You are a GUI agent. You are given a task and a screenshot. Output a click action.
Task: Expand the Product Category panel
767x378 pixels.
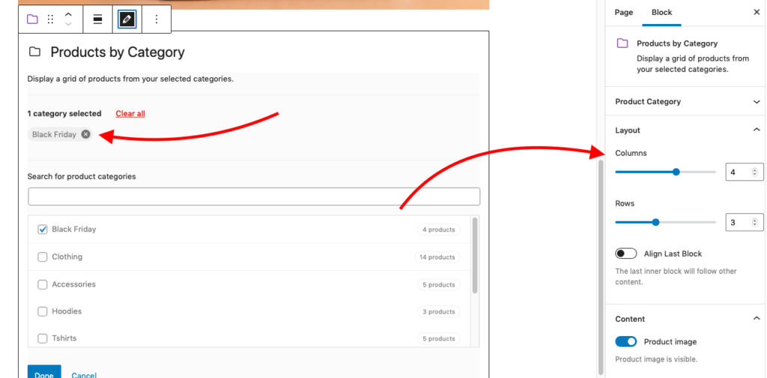[x=686, y=102]
